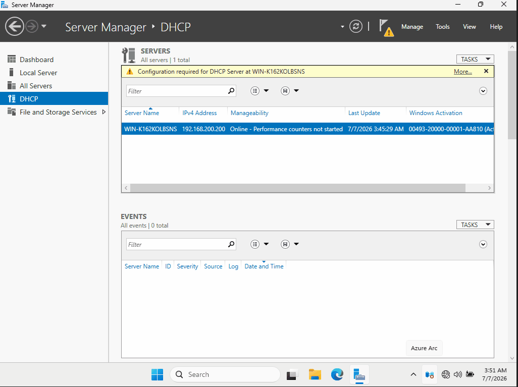The height and width of the screenshot is (387, 518).
Task: Click the More... link in warning bar
Action: [x=462, y=72]
